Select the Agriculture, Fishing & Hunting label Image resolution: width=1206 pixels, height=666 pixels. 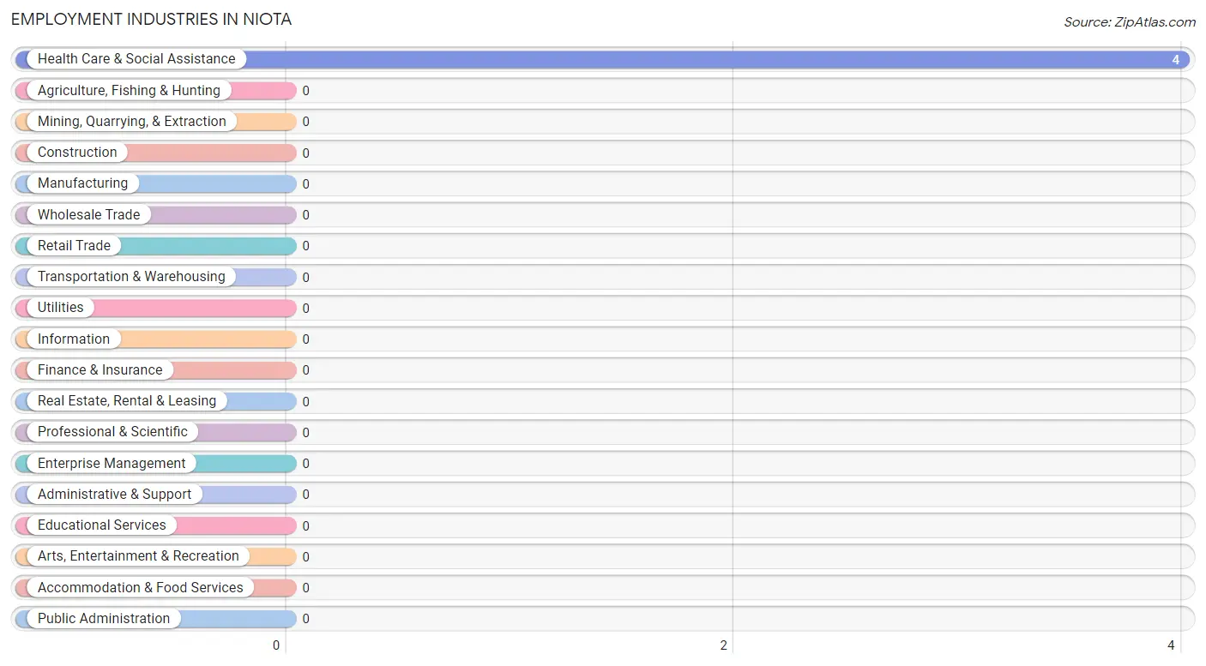click(x=129, y=90)
